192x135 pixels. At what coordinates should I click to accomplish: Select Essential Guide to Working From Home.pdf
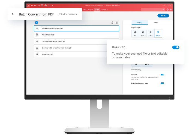(71, 48)
